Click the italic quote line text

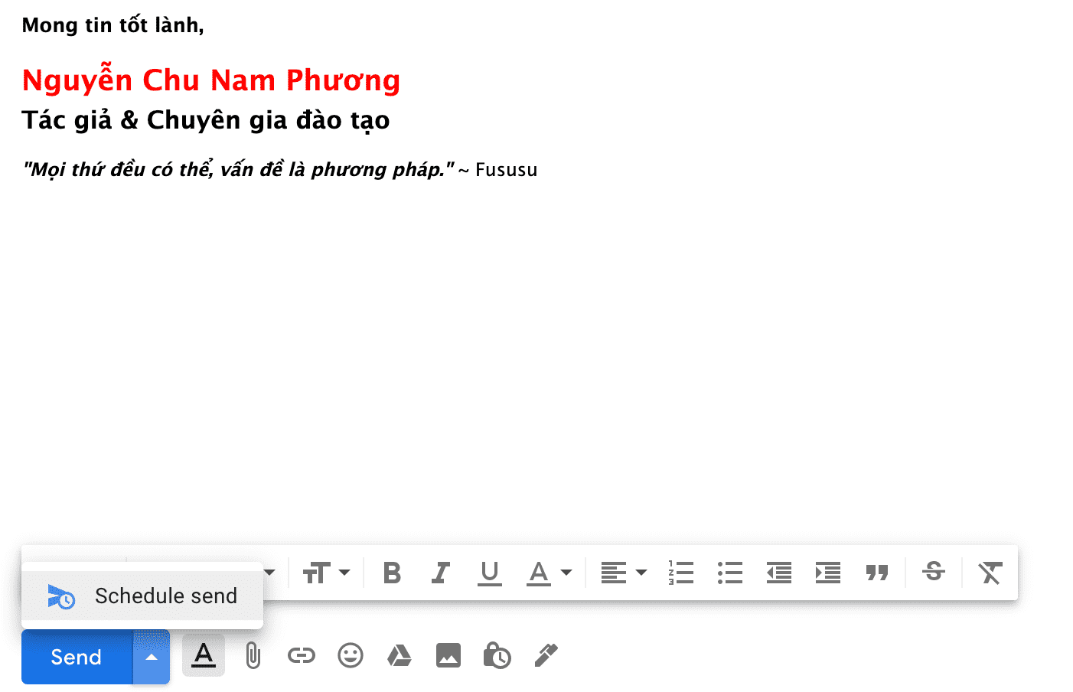pyautogui.click(x=238, y=170)
